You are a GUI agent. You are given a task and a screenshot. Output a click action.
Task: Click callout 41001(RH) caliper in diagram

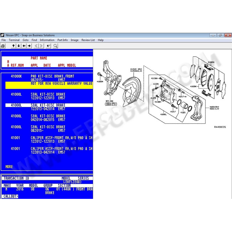214,107
